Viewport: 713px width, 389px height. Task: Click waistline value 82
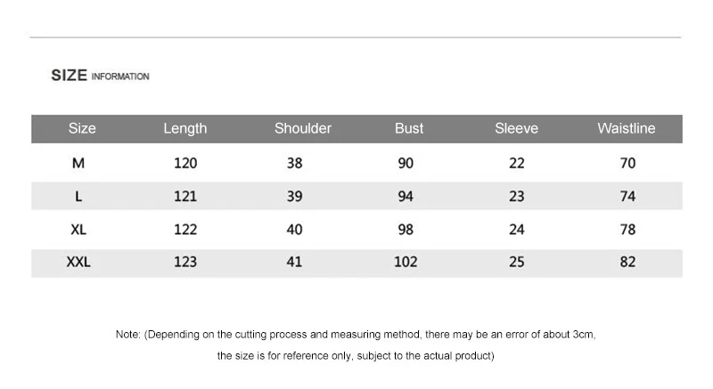point(627,262)
